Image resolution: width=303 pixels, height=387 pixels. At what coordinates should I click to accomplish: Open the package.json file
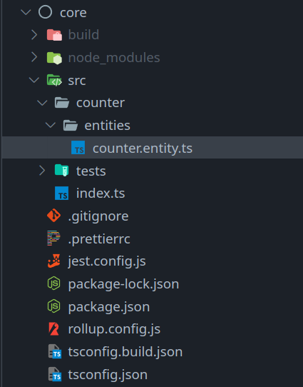(x=109, y=307)
